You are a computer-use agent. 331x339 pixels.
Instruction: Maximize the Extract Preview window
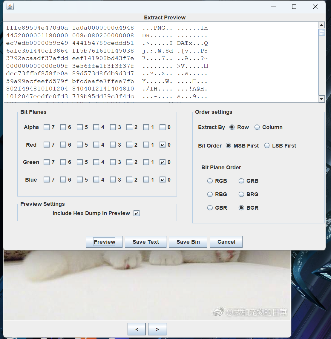[294, 7]
